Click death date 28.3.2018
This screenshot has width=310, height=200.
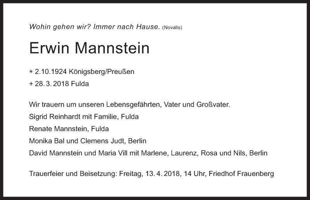click(52, 84)
